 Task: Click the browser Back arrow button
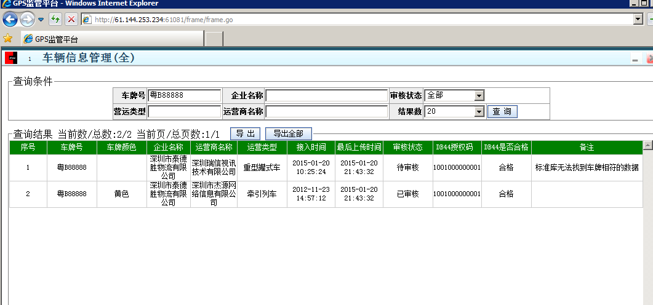10,19
